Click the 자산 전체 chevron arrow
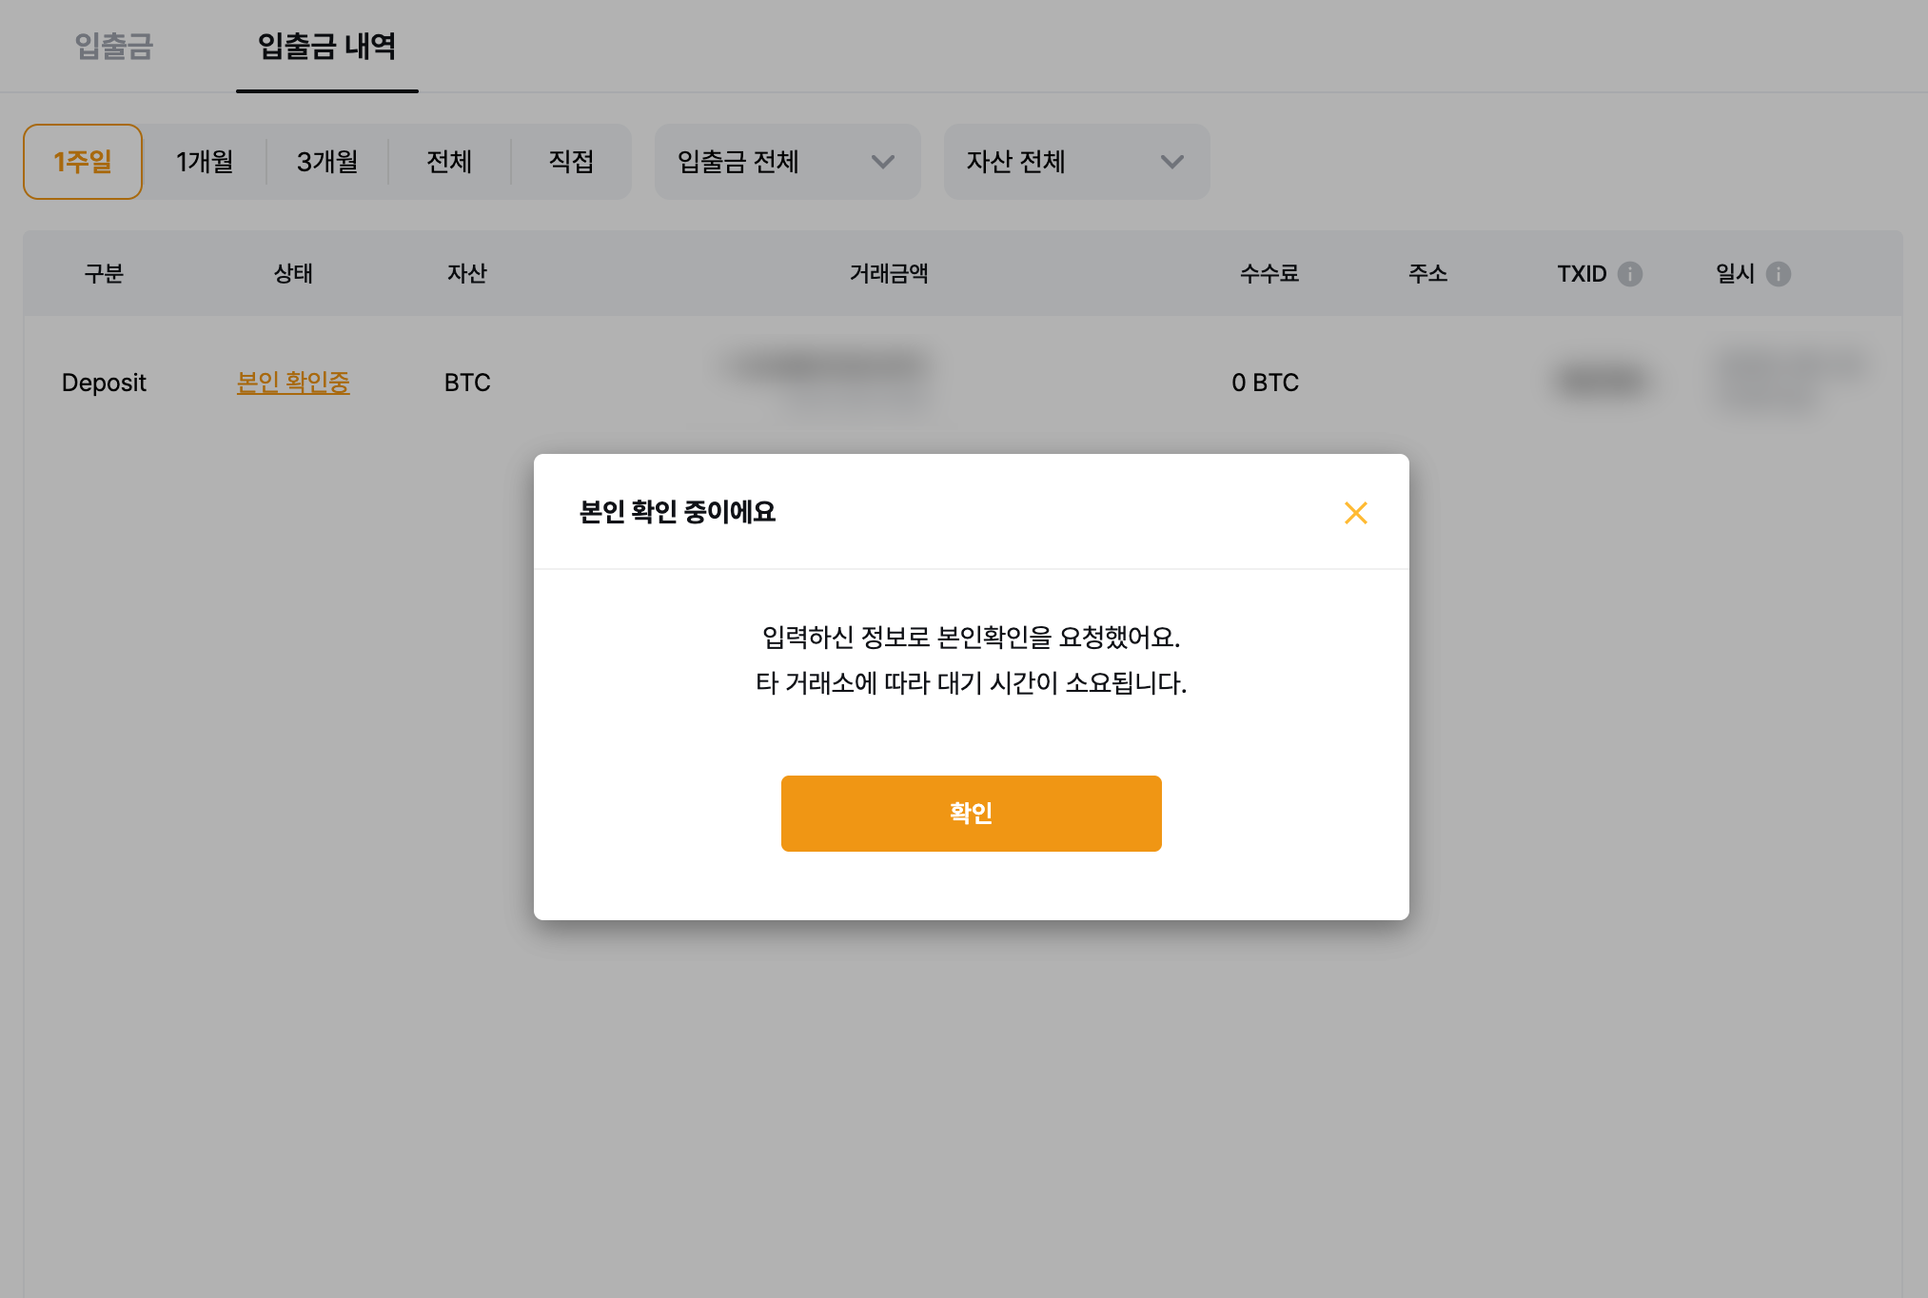1928x1298 pixels. tap(1171, 162)
